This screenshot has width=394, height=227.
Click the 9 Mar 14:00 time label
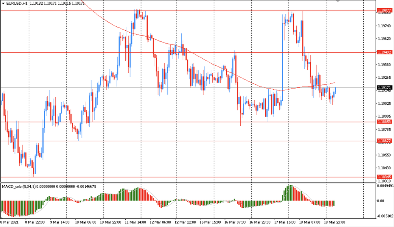pos(59,222)
